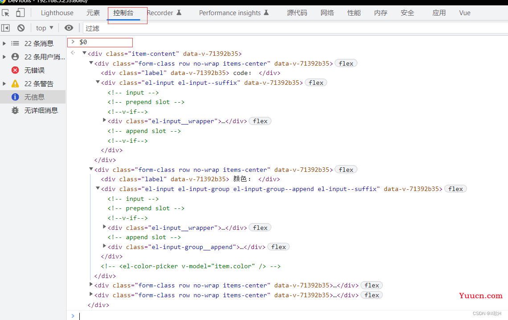Click the label div containing code:

(x=191, y=73)
